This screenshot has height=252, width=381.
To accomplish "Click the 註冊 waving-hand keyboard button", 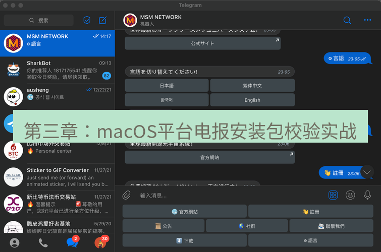I will click(x=311, y=212).
